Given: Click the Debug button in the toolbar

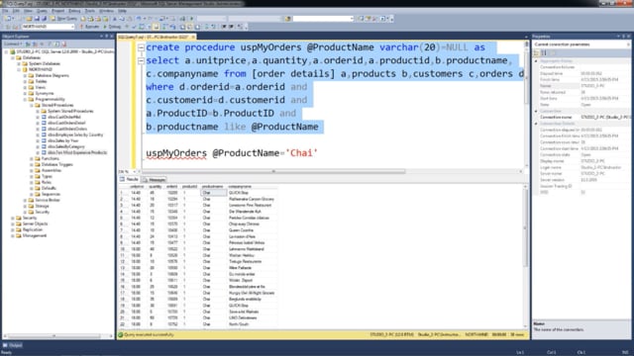Looking at the screenshot, I should point(112,27).
